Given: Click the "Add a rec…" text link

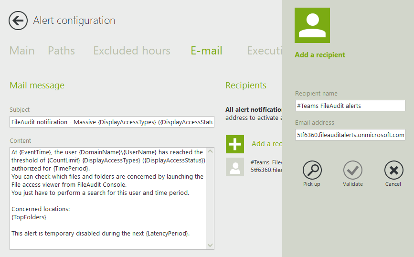Looking at the screenshot, I should [x=266, y=144].
